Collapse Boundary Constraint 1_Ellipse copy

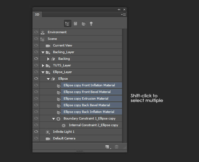coord(53,119)
